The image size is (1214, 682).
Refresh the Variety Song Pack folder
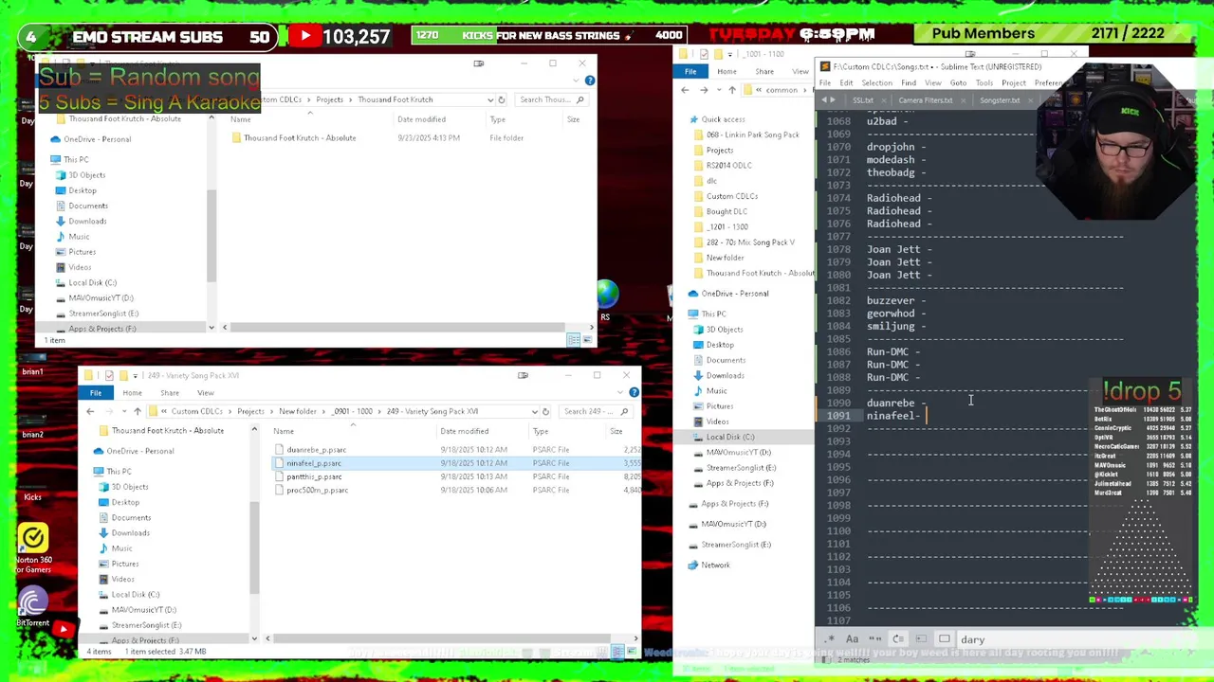point(544,411)
